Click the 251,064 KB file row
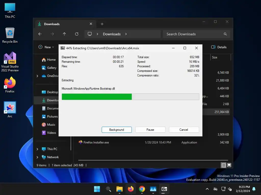Image resolution: width=261 pixels, height=195 pixels. (x=216, y=112)
